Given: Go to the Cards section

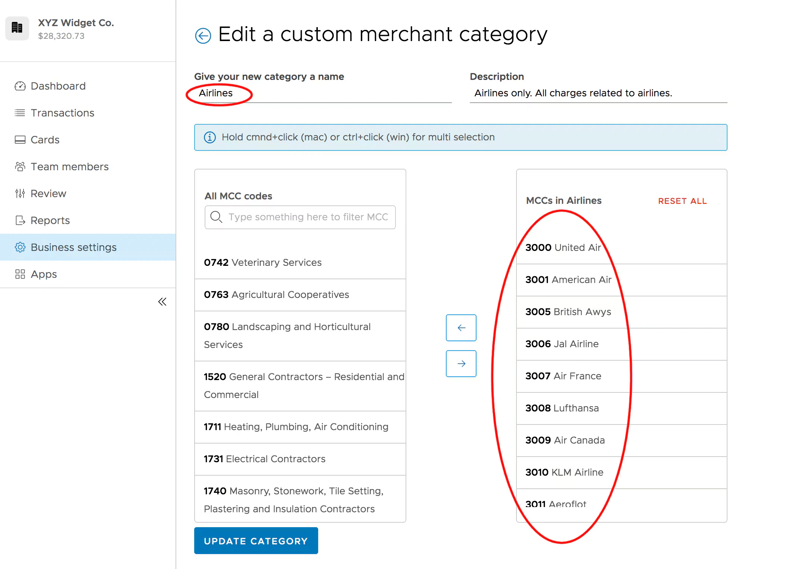Looking at the screenshot, I should click(45, 140).
